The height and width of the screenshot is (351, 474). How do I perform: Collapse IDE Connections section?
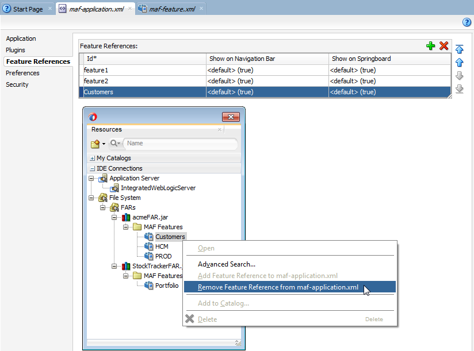point(93,169)
